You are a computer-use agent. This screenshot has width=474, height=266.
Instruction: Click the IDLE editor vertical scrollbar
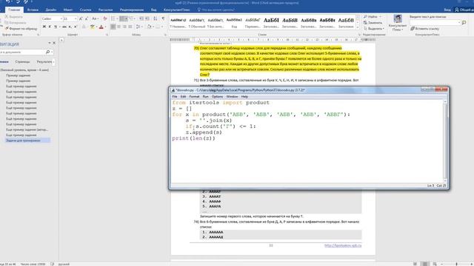pyautogui.click(x=445, y=141)
